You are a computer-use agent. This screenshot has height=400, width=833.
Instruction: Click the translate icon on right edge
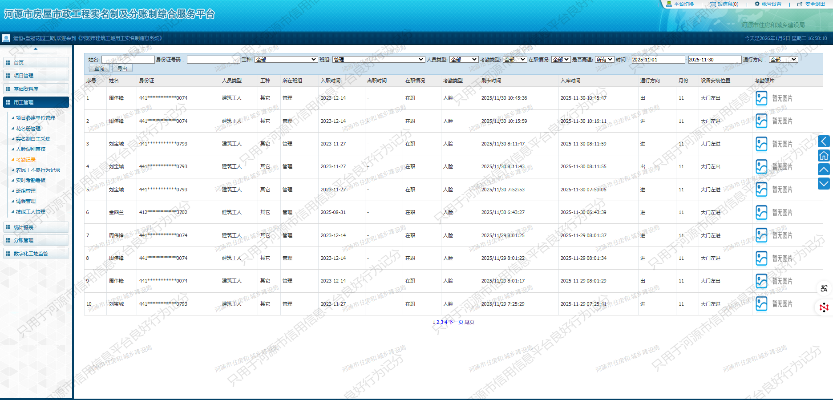824,288
